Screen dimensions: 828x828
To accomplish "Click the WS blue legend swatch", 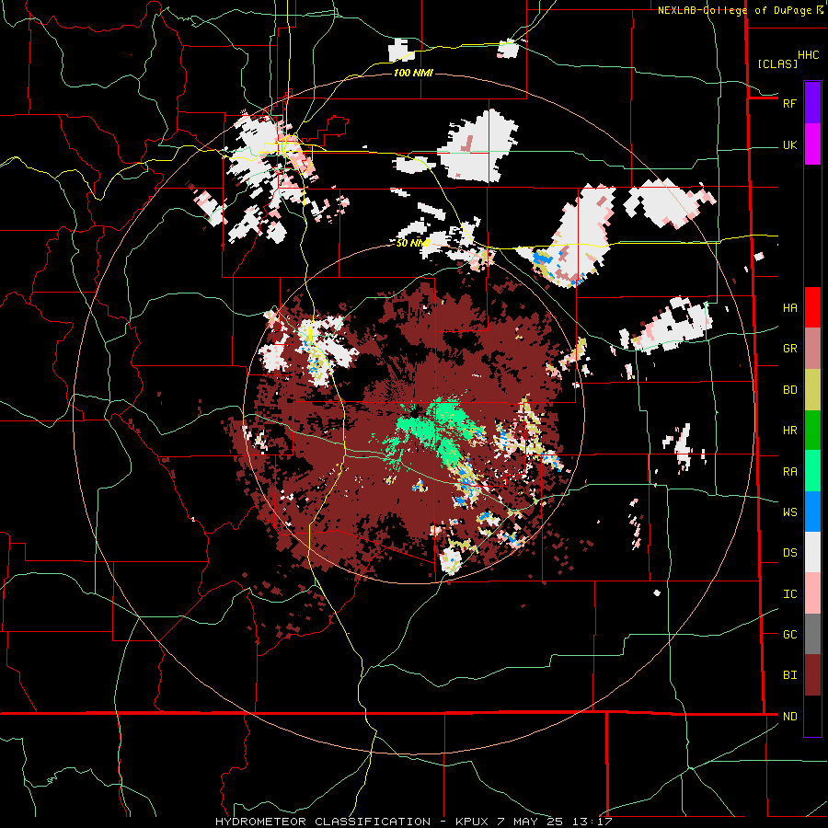I will [x=812, y=512].
